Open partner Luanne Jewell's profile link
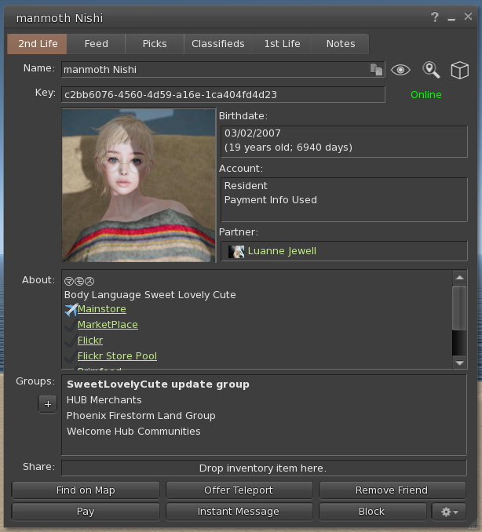 click(282, 251)
